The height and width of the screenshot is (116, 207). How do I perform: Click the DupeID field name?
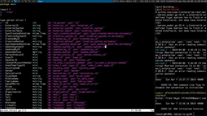(9, 57)
